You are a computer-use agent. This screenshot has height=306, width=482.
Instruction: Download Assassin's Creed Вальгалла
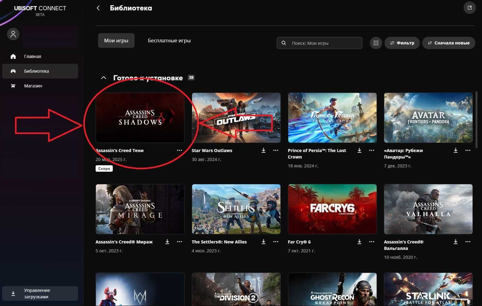tap(456, 242)
